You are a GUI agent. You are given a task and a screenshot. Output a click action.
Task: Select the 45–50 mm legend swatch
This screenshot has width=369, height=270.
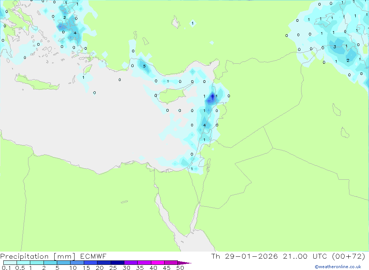[171, 263]
